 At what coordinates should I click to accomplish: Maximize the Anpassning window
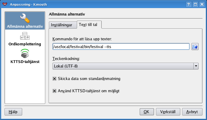[195, 4]
